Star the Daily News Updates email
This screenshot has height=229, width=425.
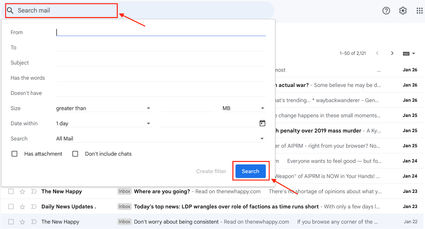[x=22, y=206]
